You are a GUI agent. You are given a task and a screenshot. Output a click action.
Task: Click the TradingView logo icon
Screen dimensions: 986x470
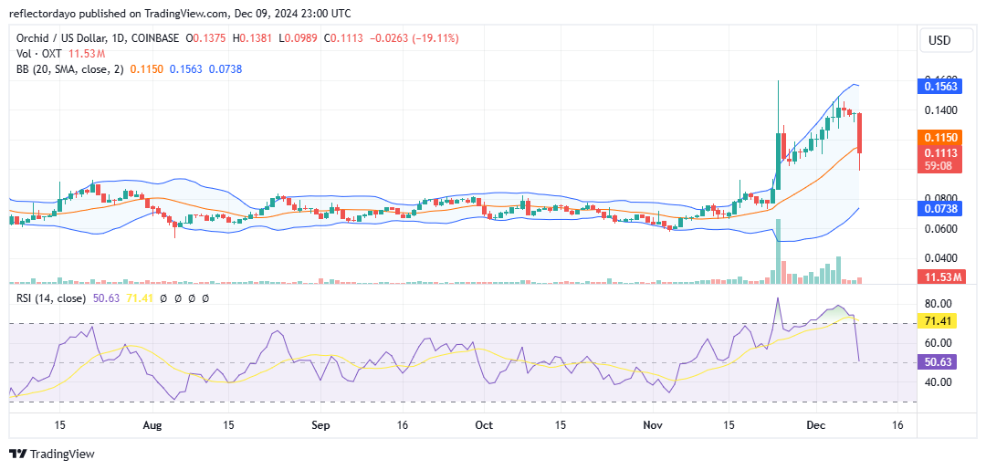17,454
